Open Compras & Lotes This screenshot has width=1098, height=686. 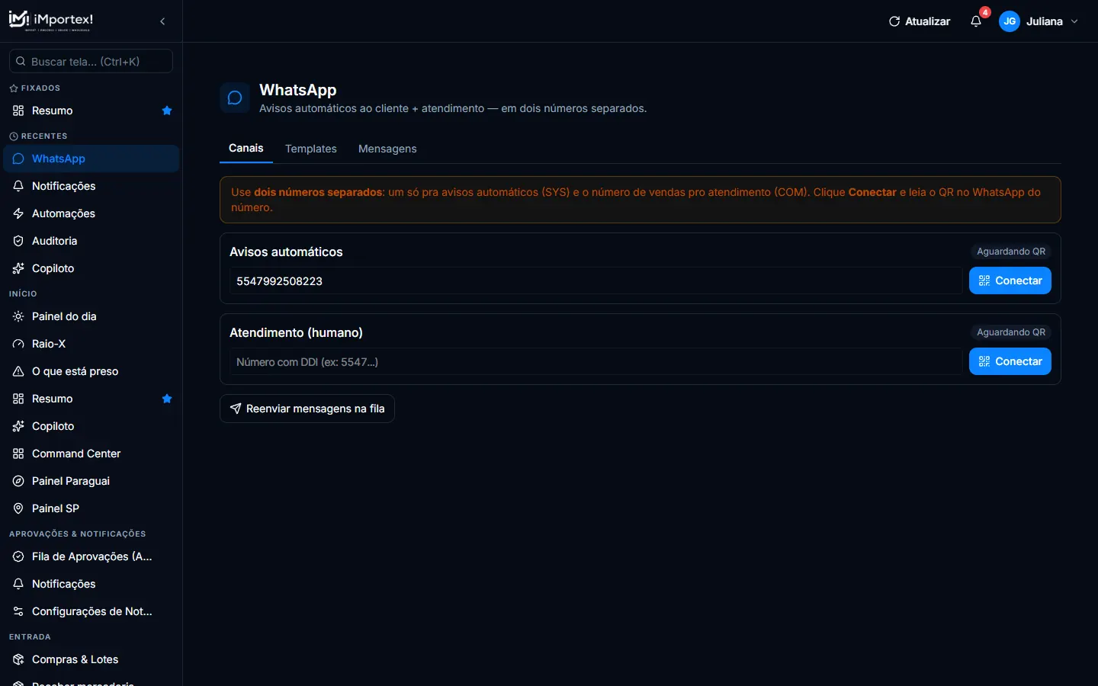coord(91,659)
